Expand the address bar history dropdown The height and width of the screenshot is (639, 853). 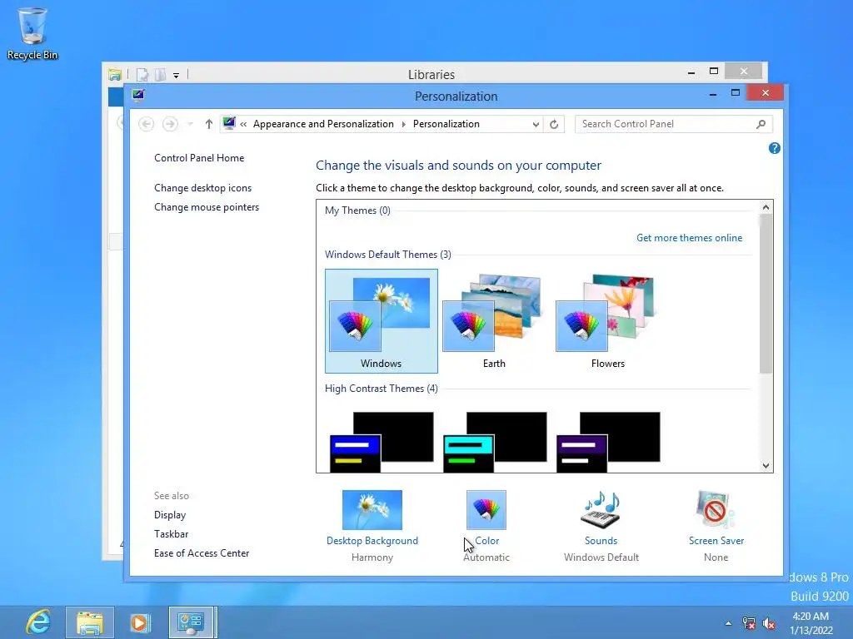tap(536, 125)
